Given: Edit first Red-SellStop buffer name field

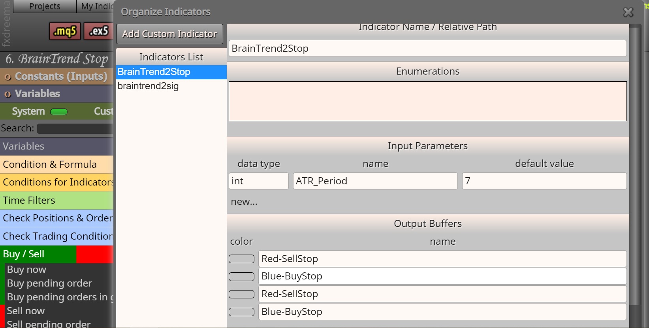Looking at the screenshot, I should 442,259.
